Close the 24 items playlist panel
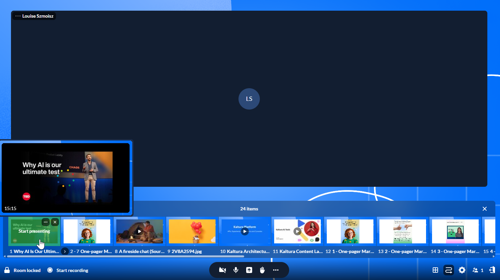500x280 pixels. coord(485,209)
